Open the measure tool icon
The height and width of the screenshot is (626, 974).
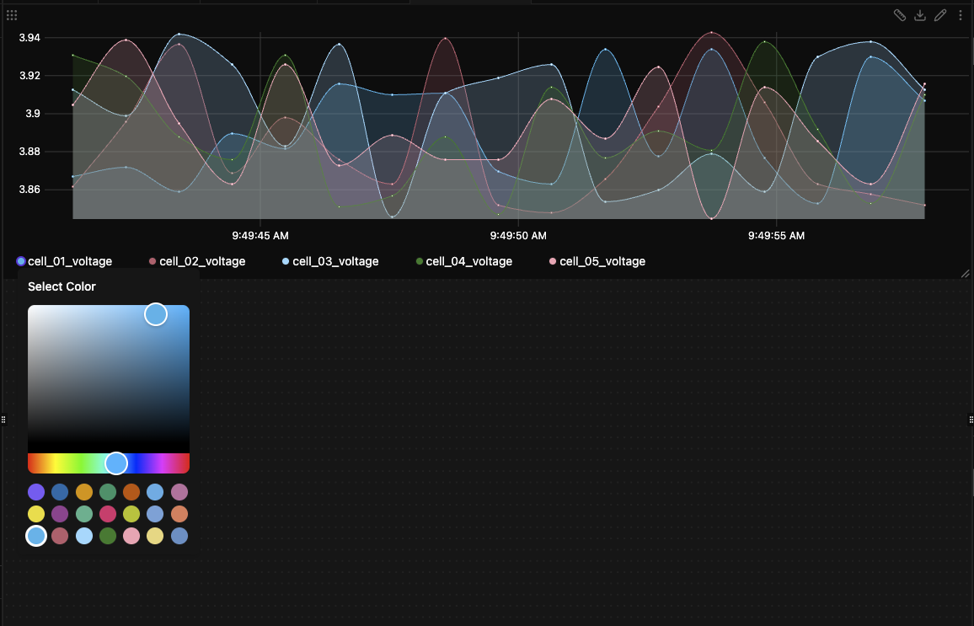click(899, 15)
